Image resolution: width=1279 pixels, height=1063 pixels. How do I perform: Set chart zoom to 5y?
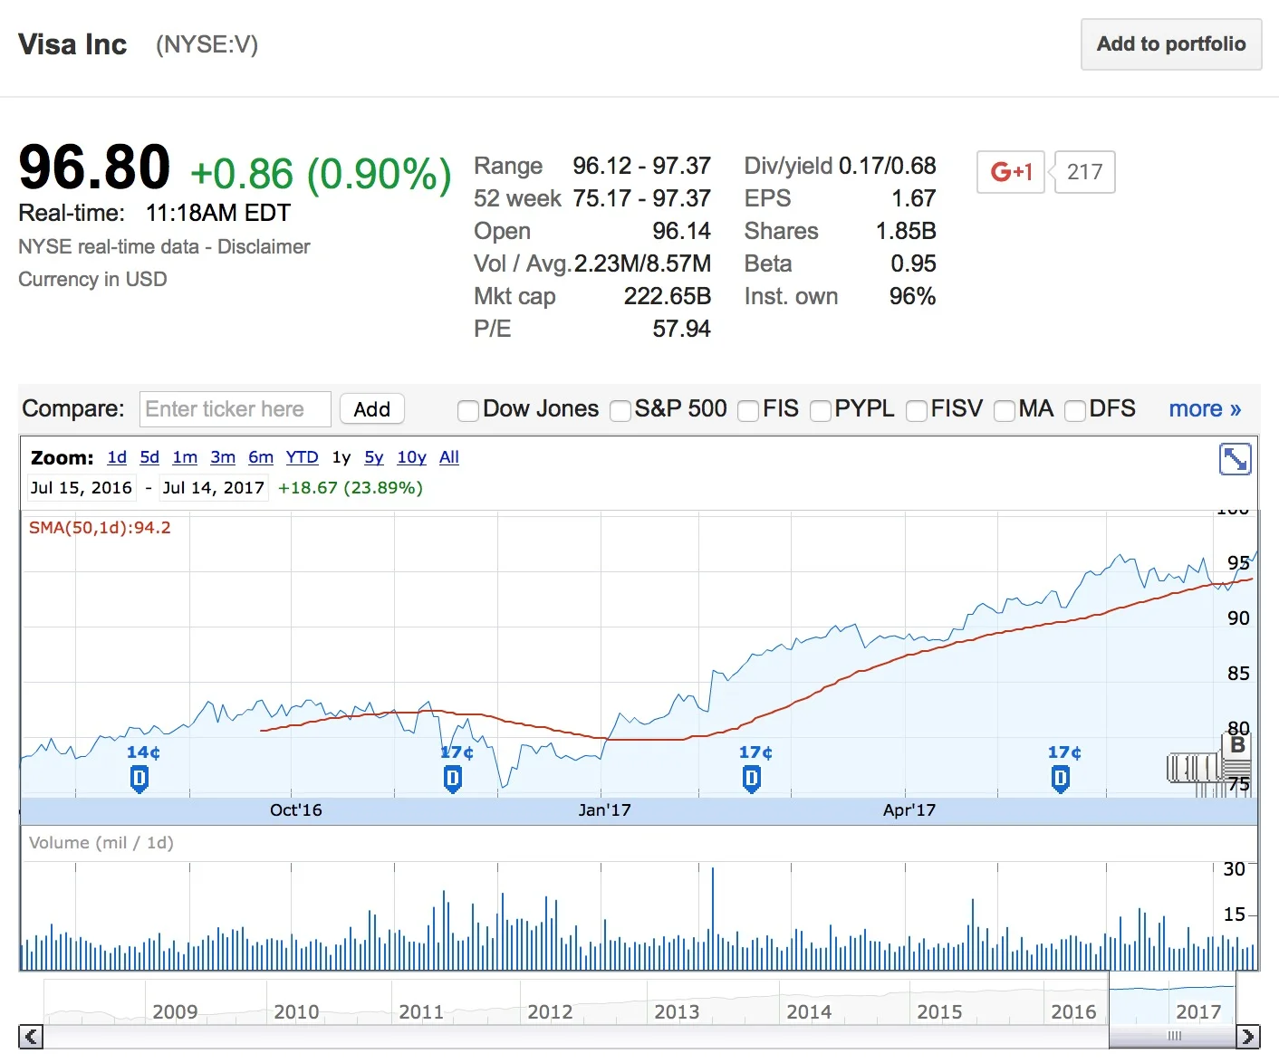click(x=374, y=457)
